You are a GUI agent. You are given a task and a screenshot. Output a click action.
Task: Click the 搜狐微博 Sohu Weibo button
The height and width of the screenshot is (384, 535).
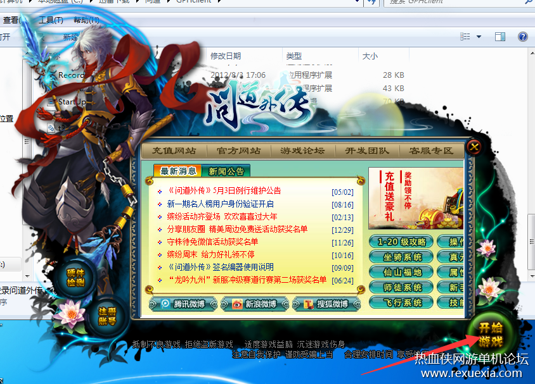coord(326,304)
